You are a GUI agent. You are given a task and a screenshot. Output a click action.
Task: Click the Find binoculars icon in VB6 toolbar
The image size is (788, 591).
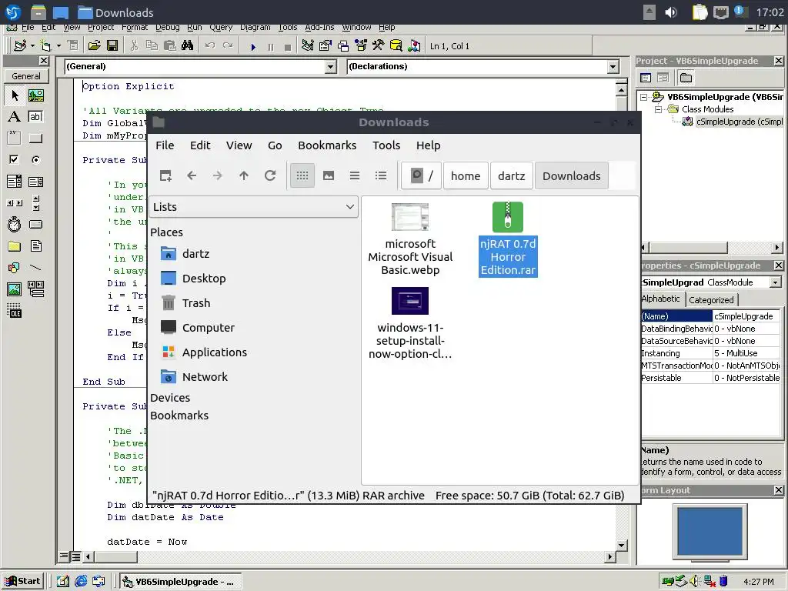(188, 46)
